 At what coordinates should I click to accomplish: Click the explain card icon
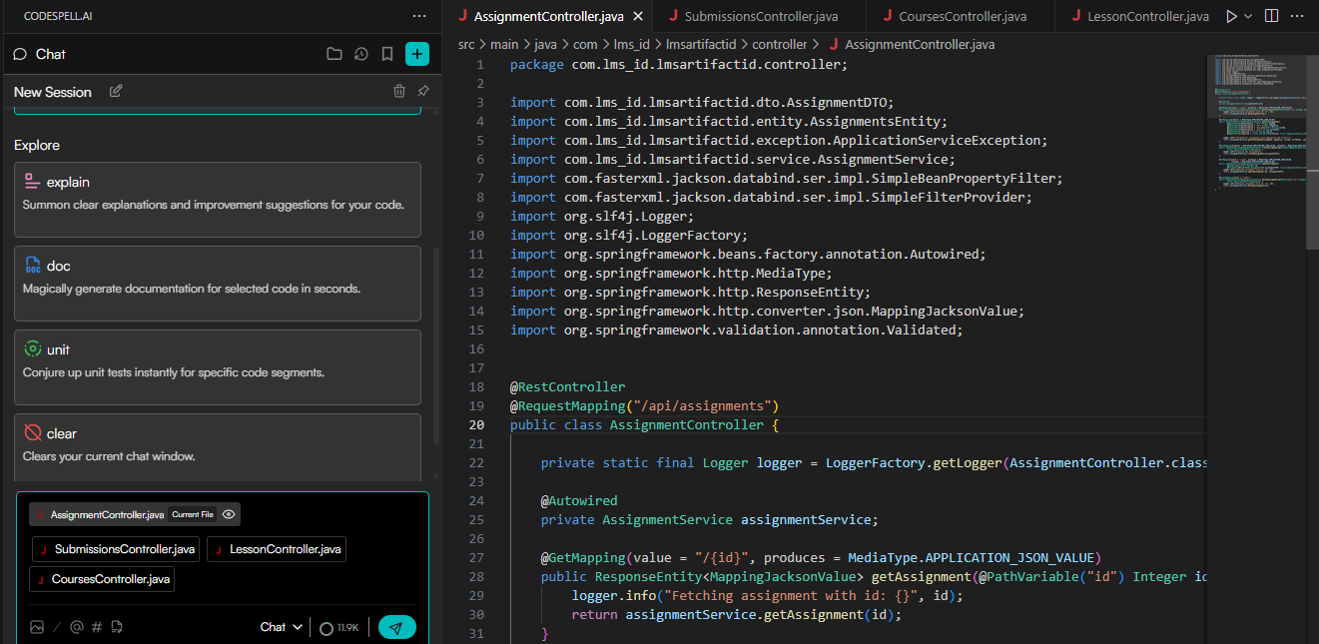click(32, 182)
